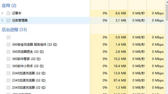Click the 360软件管家 process icon
Viewport: 168px width, 94px height.
click(x=8, y=59)
